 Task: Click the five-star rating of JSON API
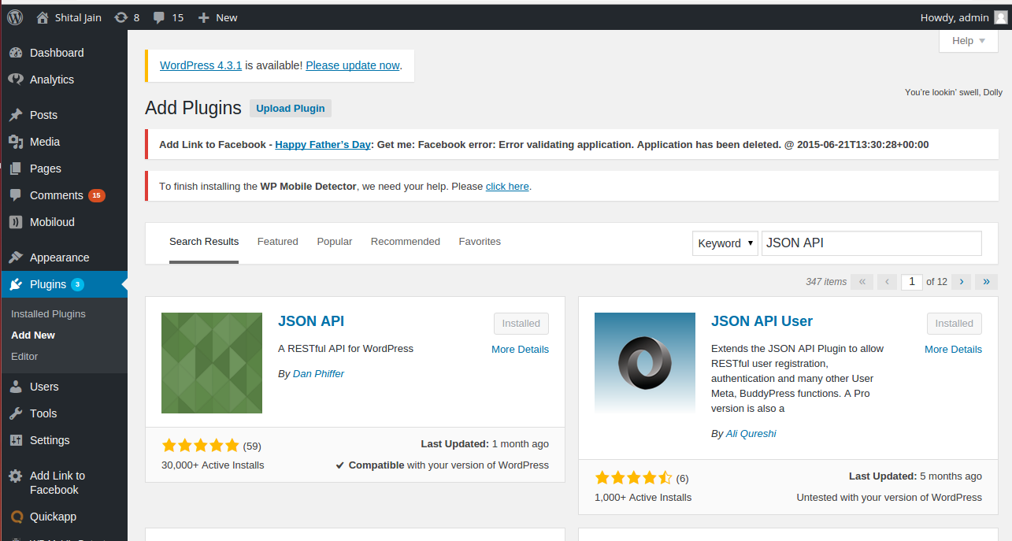[x=200, y=445]
